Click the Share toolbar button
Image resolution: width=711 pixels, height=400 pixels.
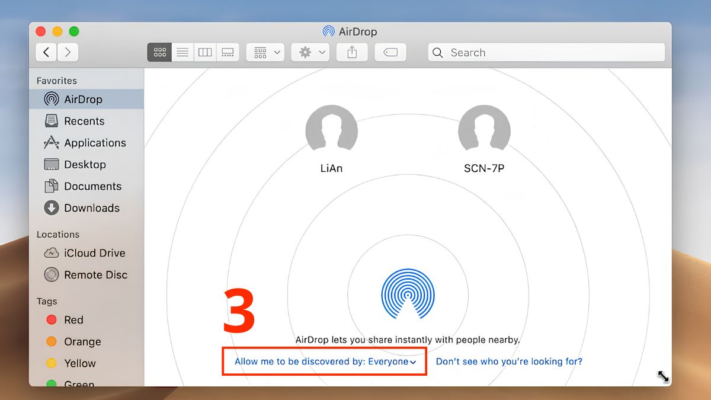[352, 52]
